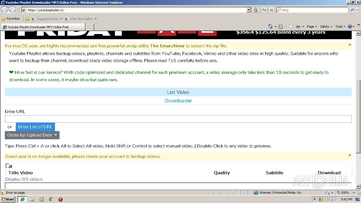Image resolution: width=361 pixels, height=203 pixels.
Task: Open Windows Media Player in taskbar
Action: (x=41, y=199)
